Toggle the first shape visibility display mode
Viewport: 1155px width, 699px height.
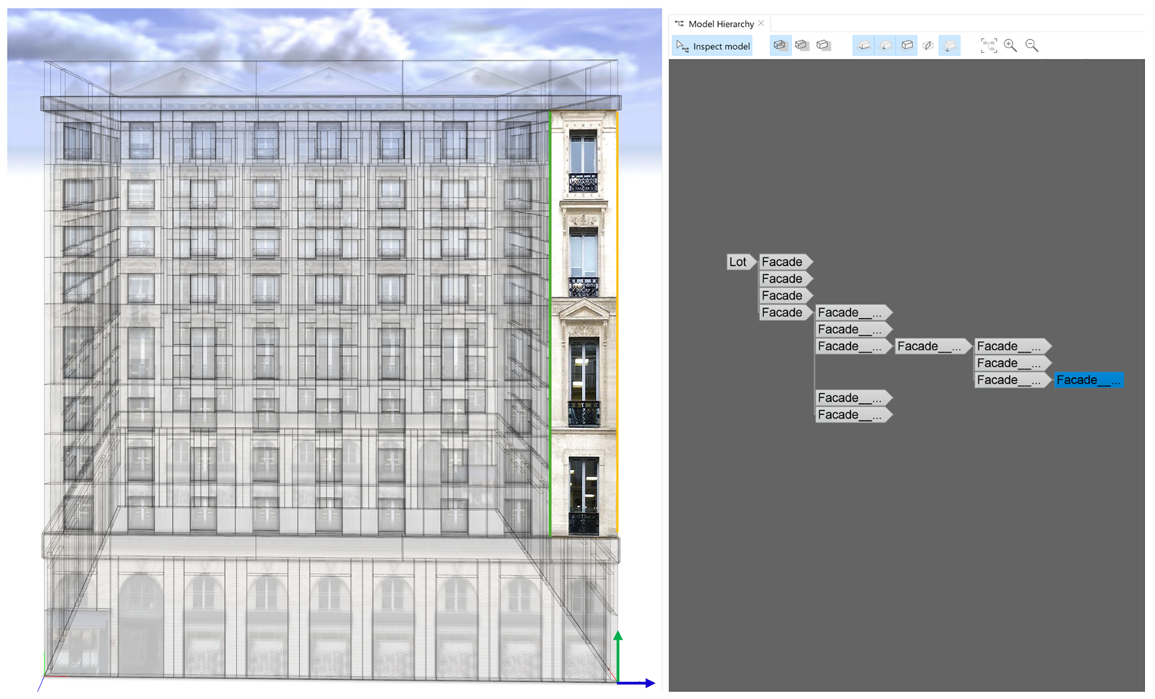click(862, 45)
